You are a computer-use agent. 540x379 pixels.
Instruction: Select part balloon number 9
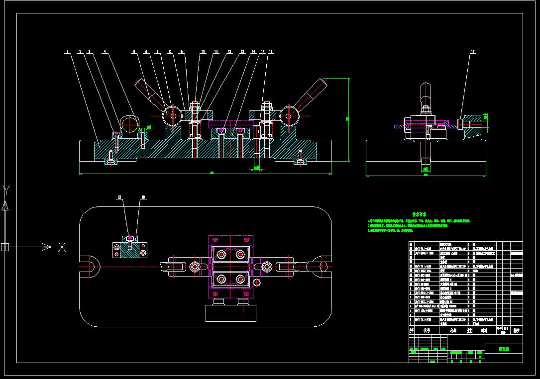click(x=182, y=52)
